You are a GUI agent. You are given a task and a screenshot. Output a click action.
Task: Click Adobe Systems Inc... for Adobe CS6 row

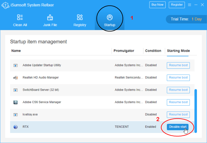pyautogui.click(x=129, y=102)
